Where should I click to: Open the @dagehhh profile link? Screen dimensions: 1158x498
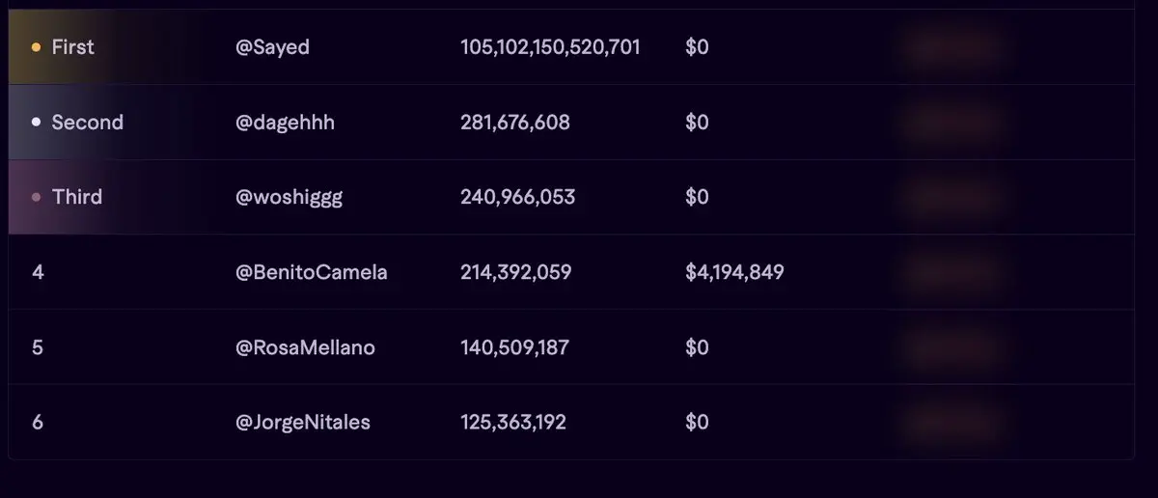click(285, 123)
